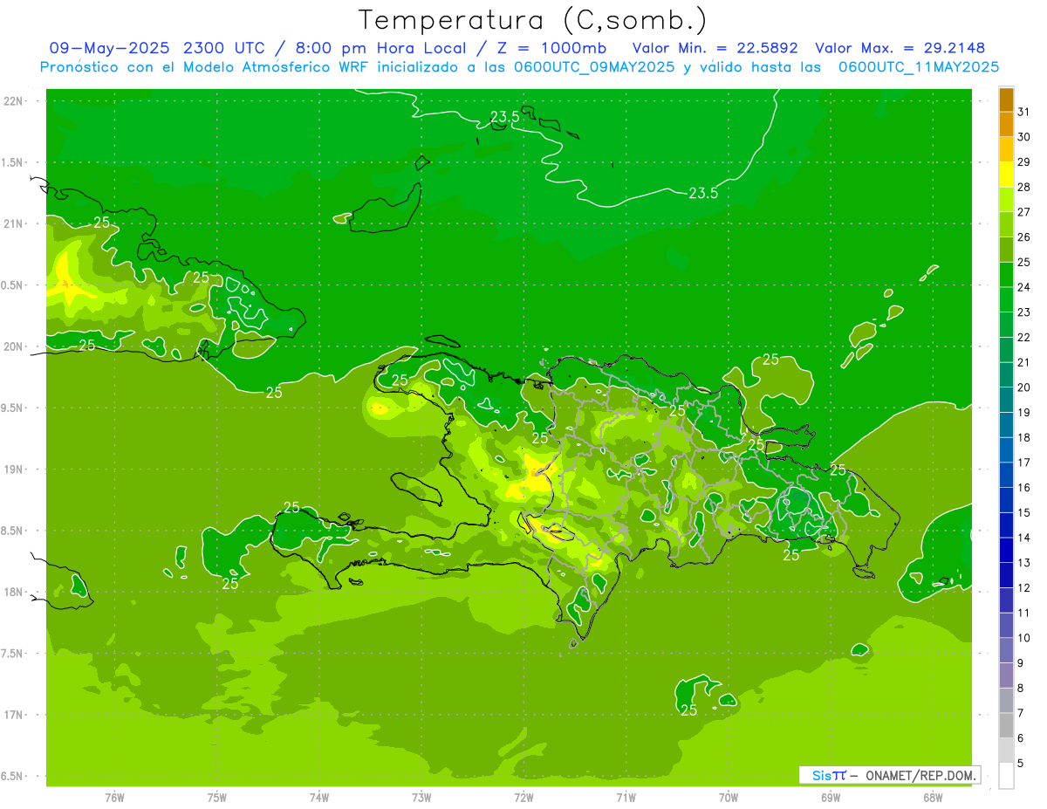Click the colorbar label '19'

tap(1024, 413)
